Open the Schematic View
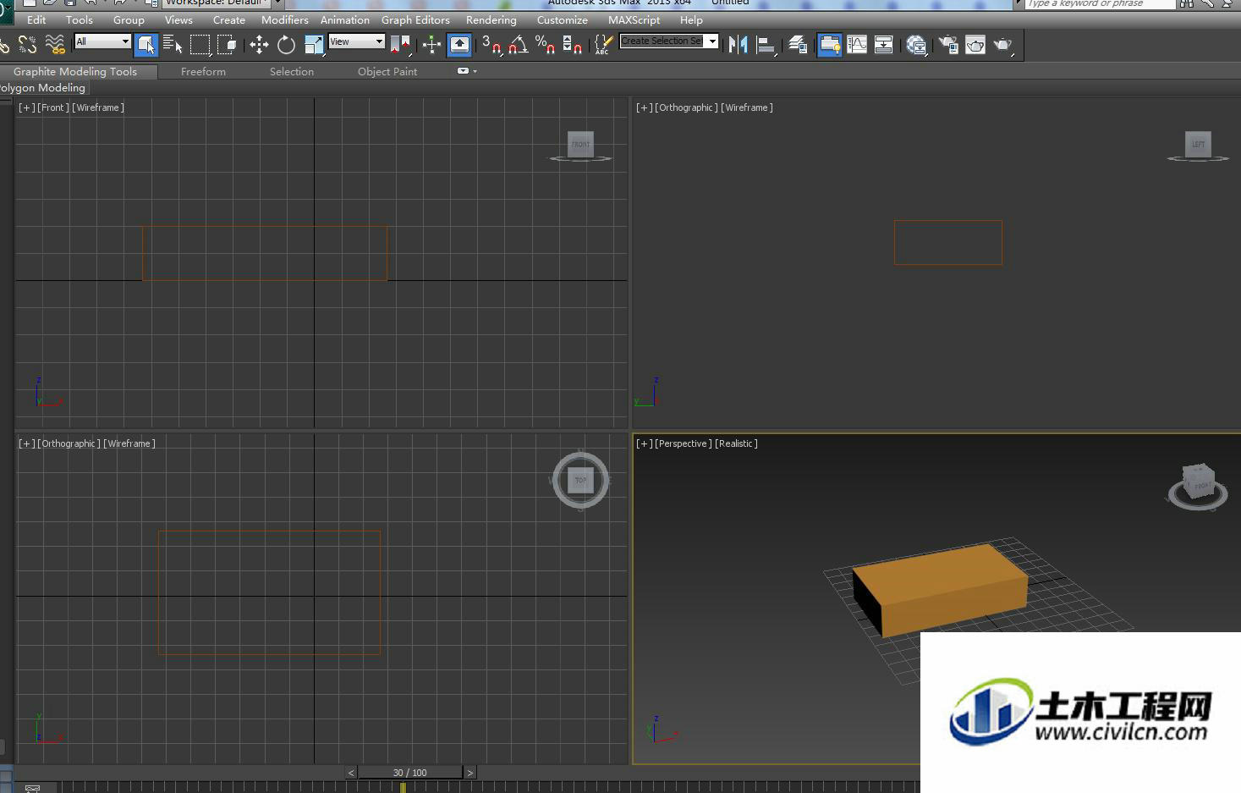Image resolution: width=1241 pixels, height=793 pixels. click(x=884, y=44)
